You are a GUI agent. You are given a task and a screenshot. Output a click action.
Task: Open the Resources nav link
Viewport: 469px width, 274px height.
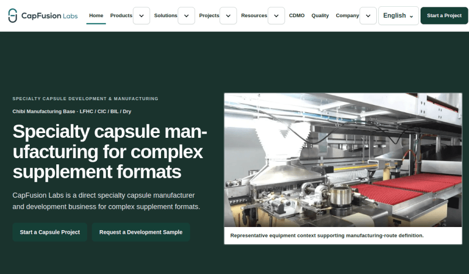(254, 16)
